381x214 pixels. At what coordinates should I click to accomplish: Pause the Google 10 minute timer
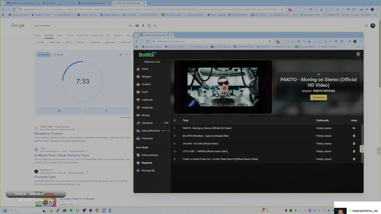(x=59, y=111)
